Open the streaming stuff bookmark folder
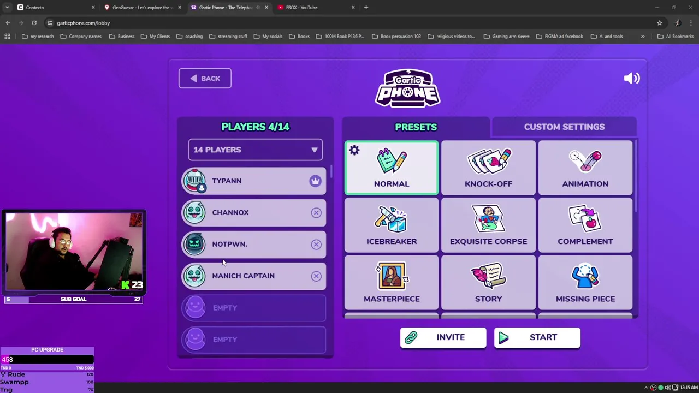The width and height of the screenshot is (699, 393). 228,37
